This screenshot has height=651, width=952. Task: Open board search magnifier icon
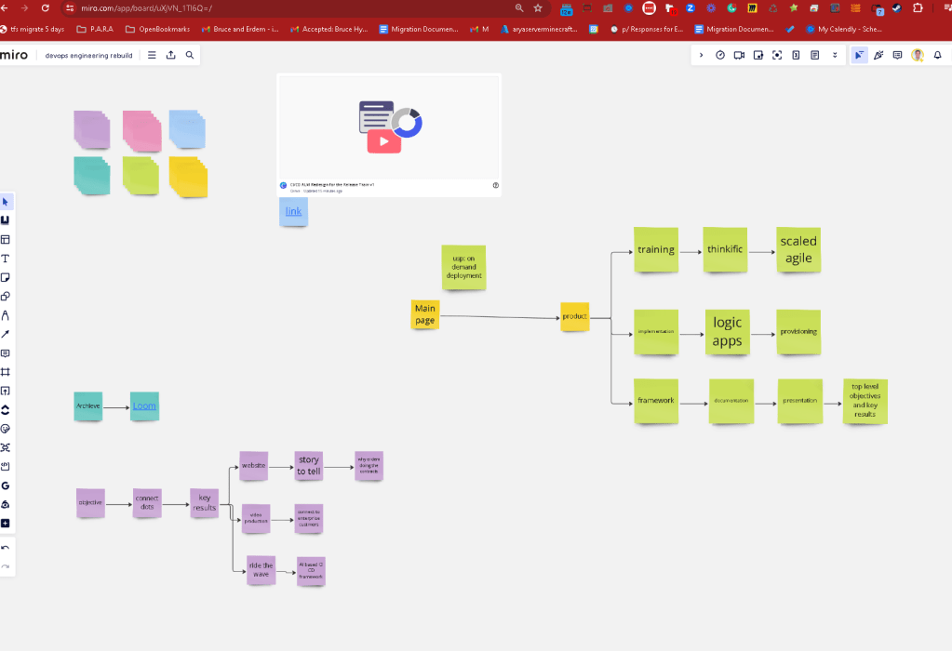pyautogui.click(x=190, y=55)
